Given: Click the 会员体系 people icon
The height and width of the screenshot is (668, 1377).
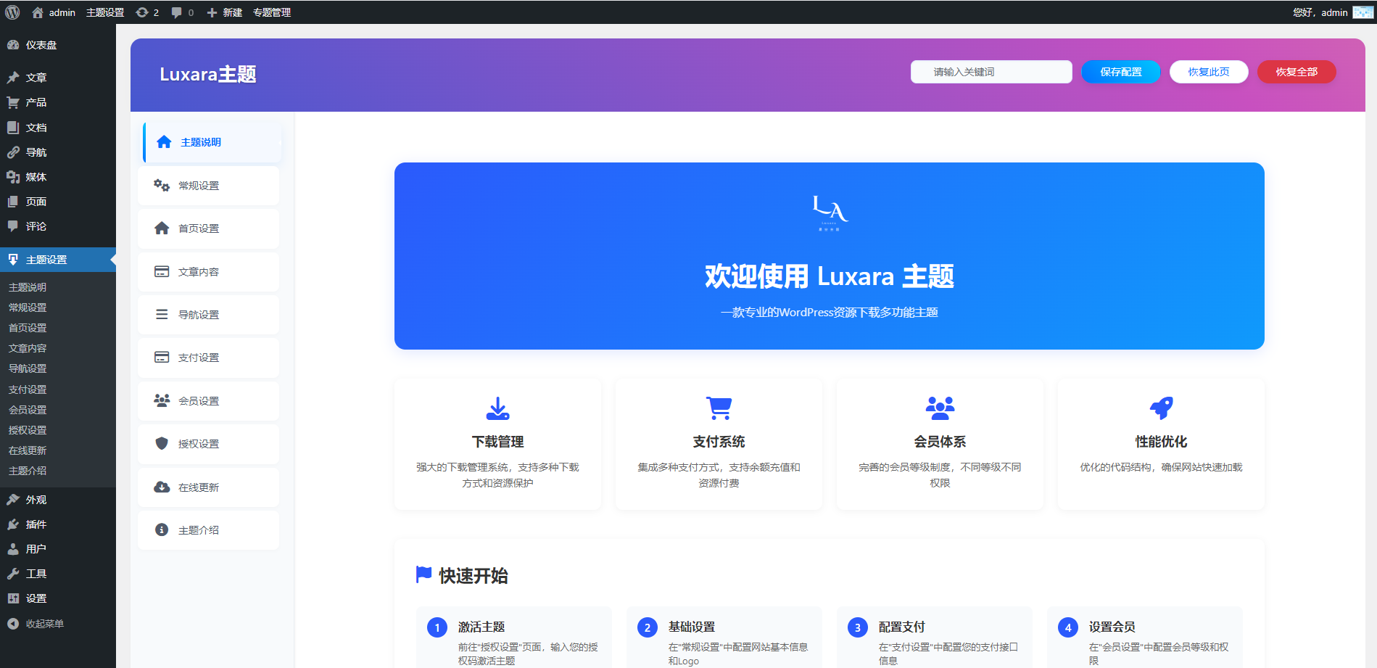Looking at the screenshot, I should (x=940, y=408).
